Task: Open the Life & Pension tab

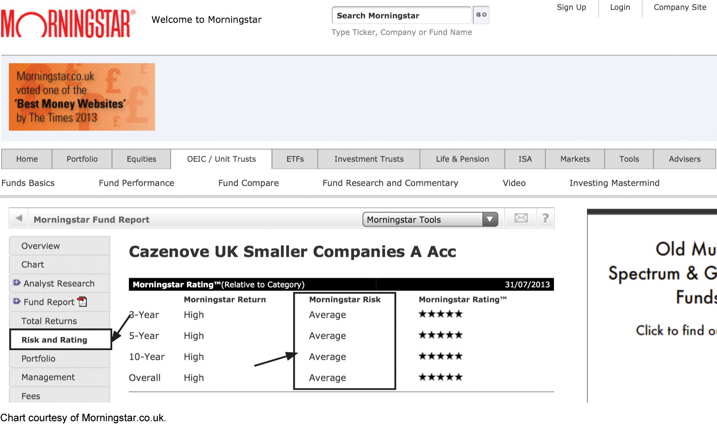Action: point(462,159)
